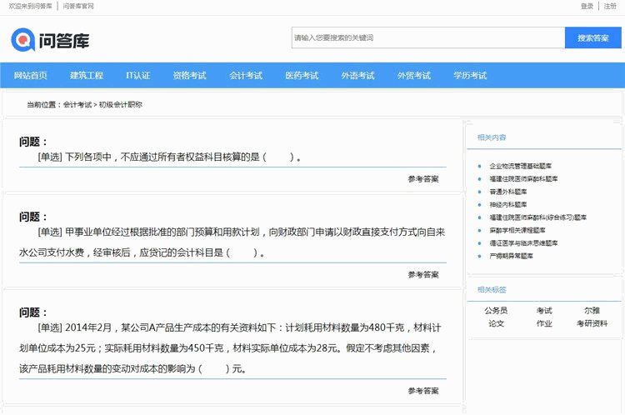Open the 2014年2月 A产品生产成本 question
625x415 pixels.
click(230, 348)
